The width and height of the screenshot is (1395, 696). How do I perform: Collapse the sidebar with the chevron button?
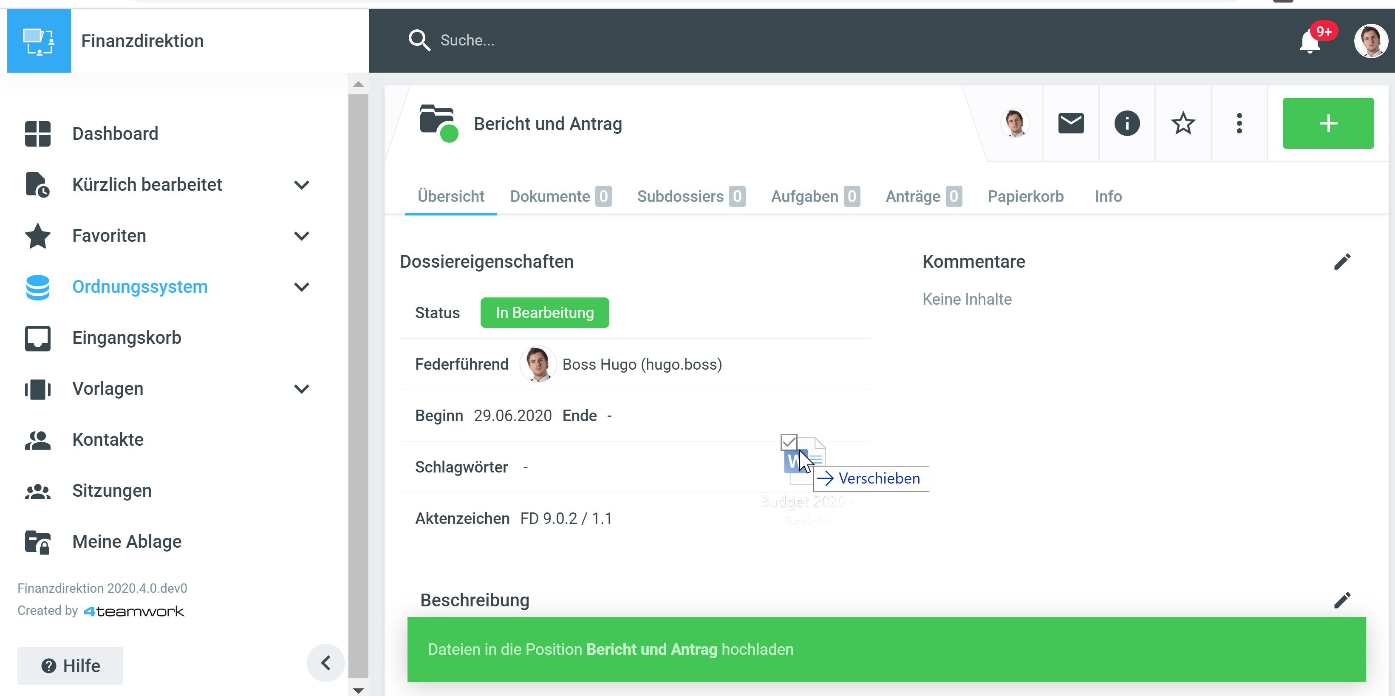coord(325,662)
